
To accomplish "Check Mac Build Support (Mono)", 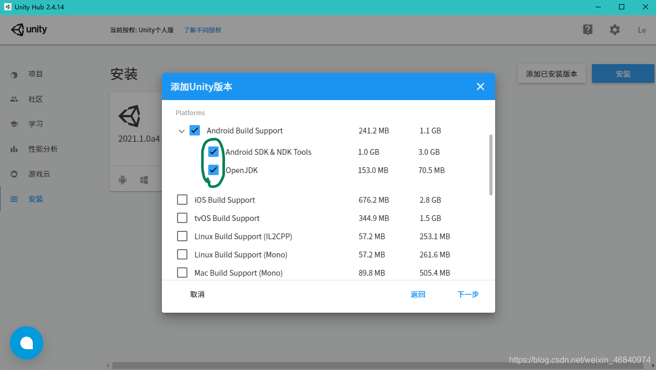I will tap(182, 273).
